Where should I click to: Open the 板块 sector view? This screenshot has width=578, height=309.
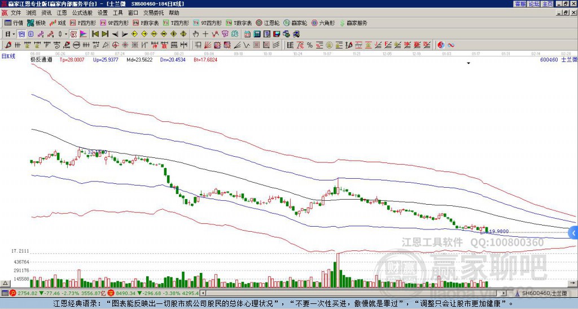click(x=36, y=23)
